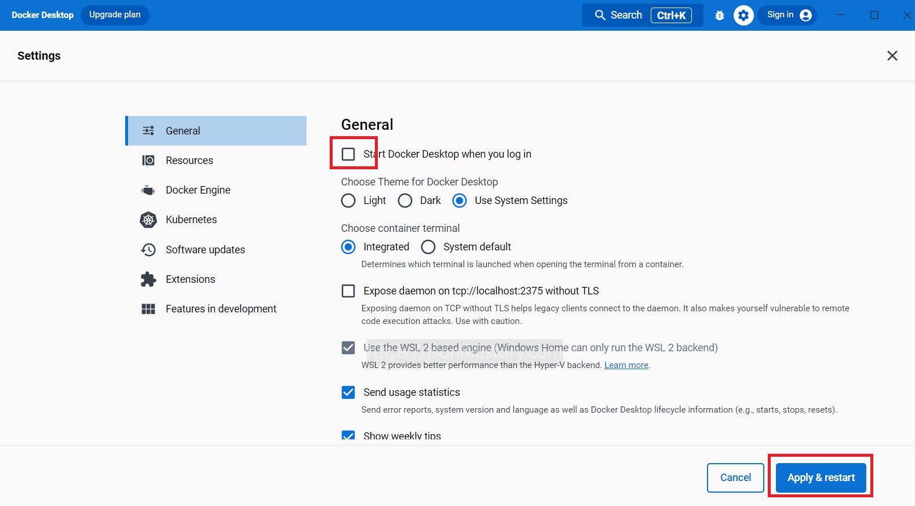Click the Docker Engine whale icon

(148, 190)
